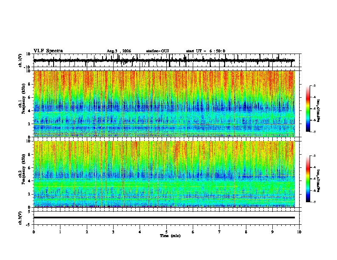Image resolution: width=337 pixels, height=260 pixels.
Task: Click the "5" tick on the time axis
Action: (x=166, y=232)
